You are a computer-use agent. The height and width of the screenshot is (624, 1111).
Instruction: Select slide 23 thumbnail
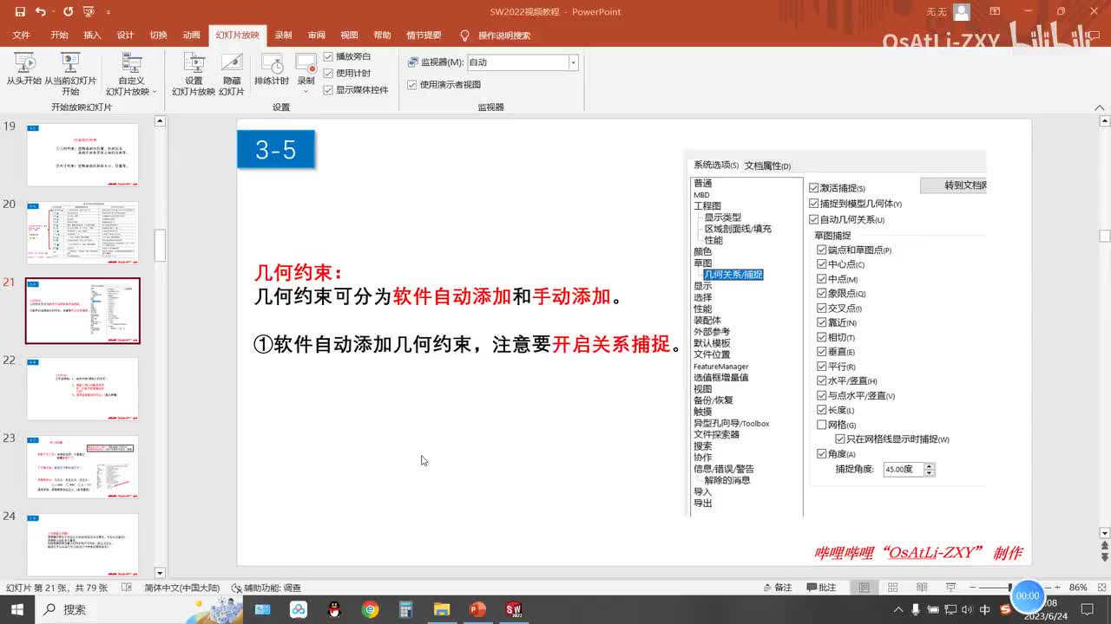click(82, 466)
